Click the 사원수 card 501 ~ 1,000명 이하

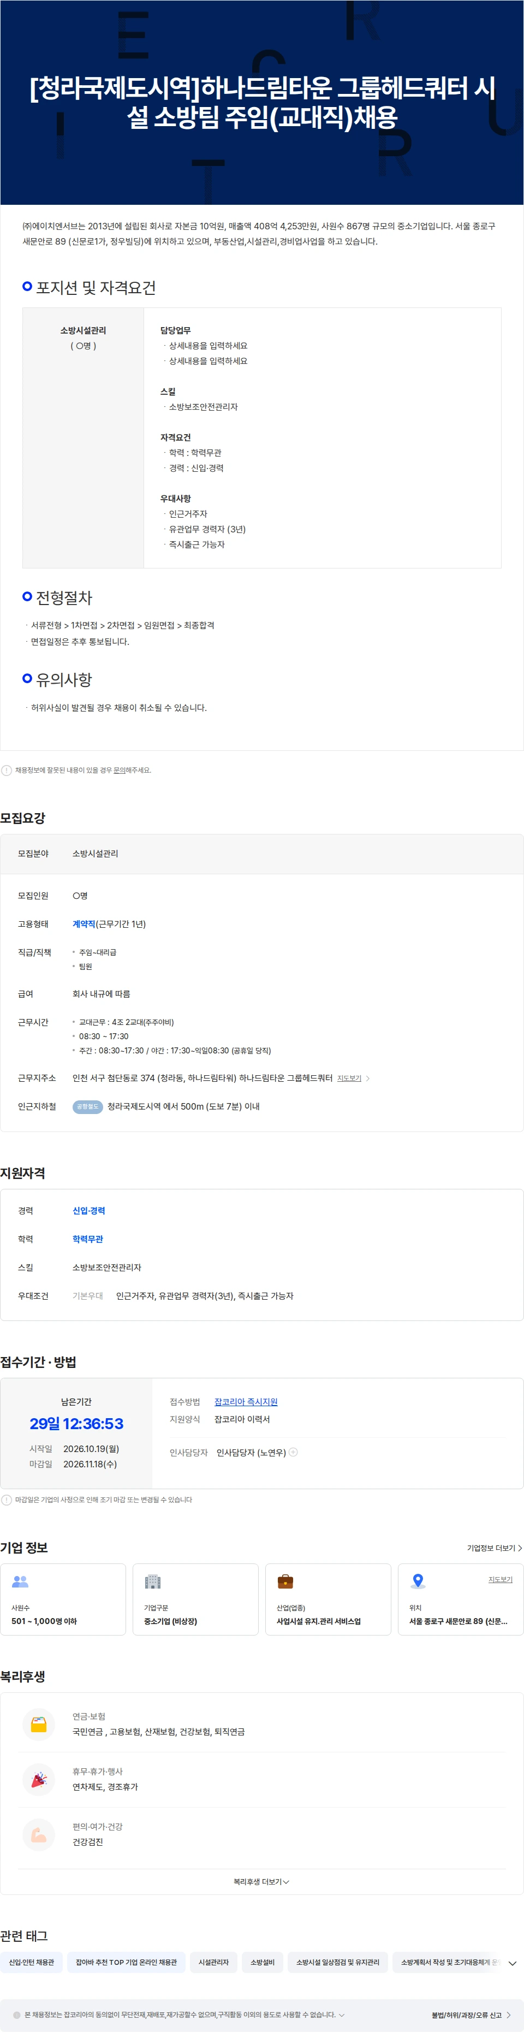[x=63, y=1599]
